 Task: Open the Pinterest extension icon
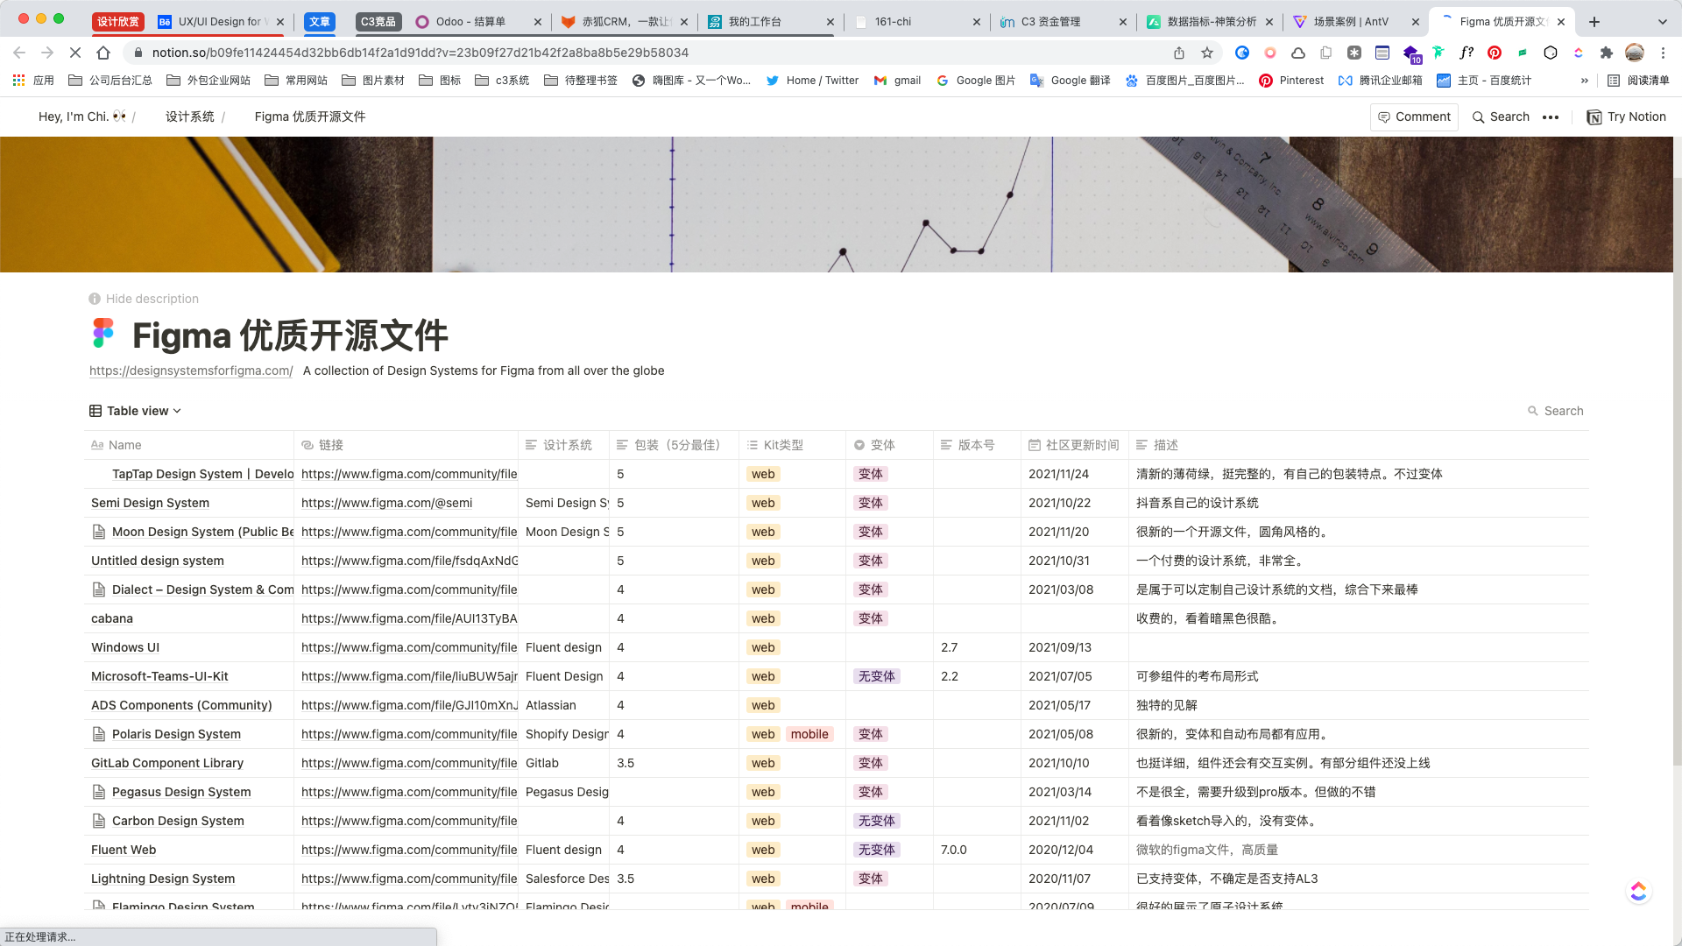click(x=1495, y=53)
